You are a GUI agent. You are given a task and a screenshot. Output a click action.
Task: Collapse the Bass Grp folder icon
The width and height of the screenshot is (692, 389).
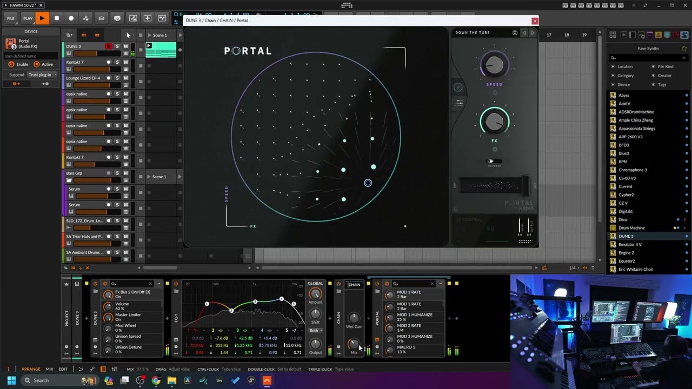[x=69, y=180]
